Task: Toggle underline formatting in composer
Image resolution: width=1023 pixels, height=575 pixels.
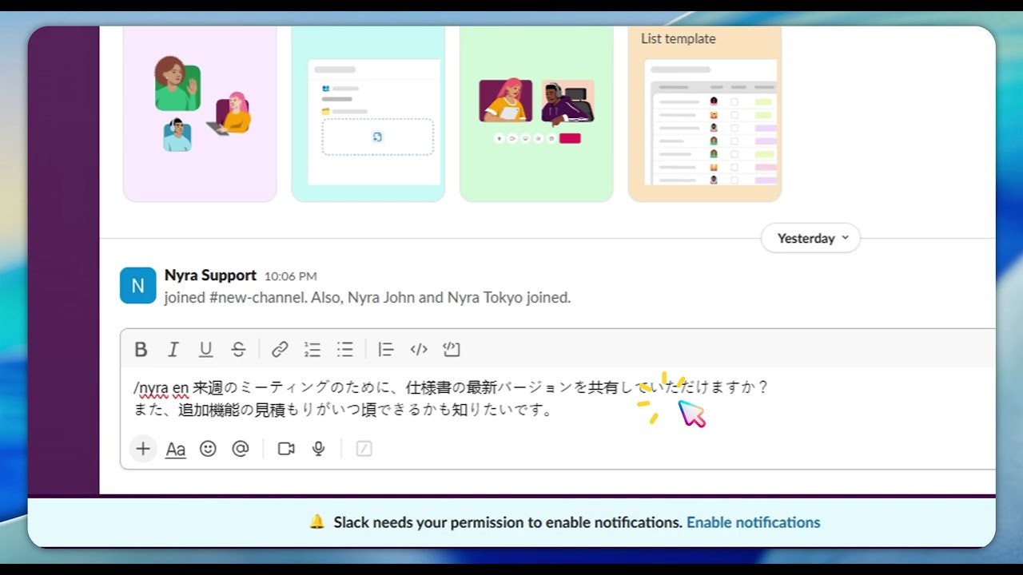Action: point(205,349)
